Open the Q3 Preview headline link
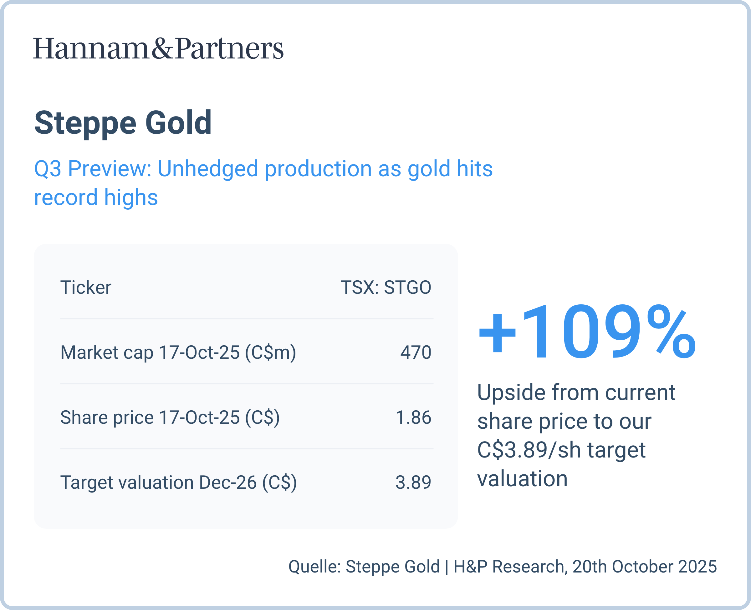 tap(263, 182)
